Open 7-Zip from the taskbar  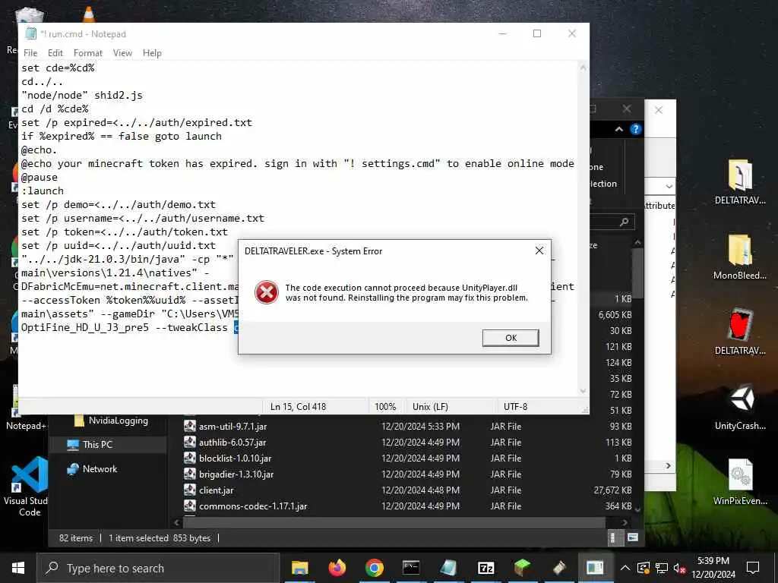485,568
